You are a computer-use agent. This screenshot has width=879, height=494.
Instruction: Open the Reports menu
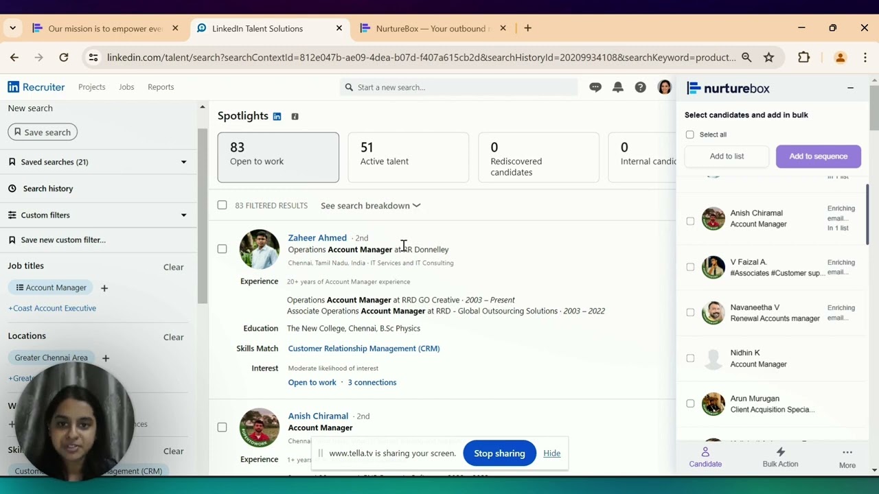click(x=161, y=87)
